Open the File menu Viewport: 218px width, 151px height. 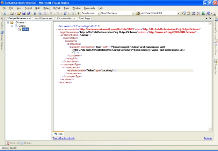pyautogui.click(x=4, y=8)
